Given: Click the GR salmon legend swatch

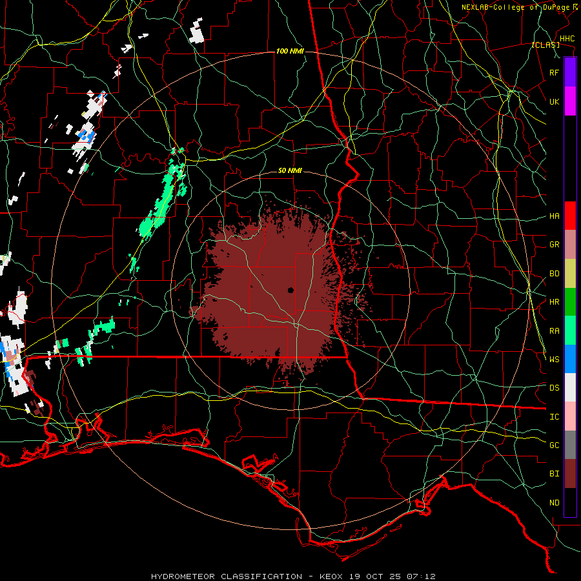Looking at the screenshot, I should tap(570, 244).
